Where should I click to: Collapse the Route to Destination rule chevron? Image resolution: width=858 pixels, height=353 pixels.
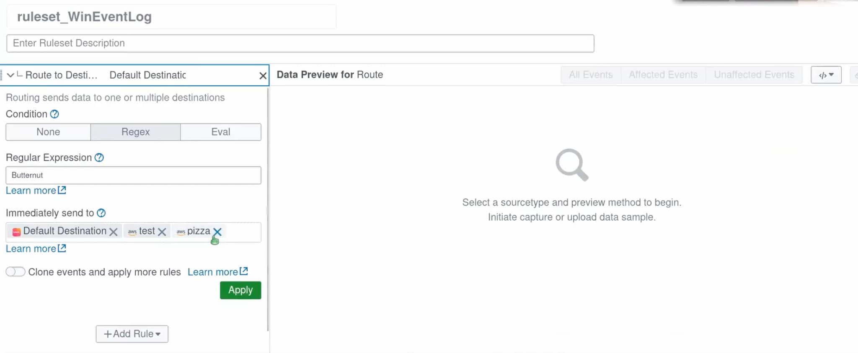click(x=10, y=75)
